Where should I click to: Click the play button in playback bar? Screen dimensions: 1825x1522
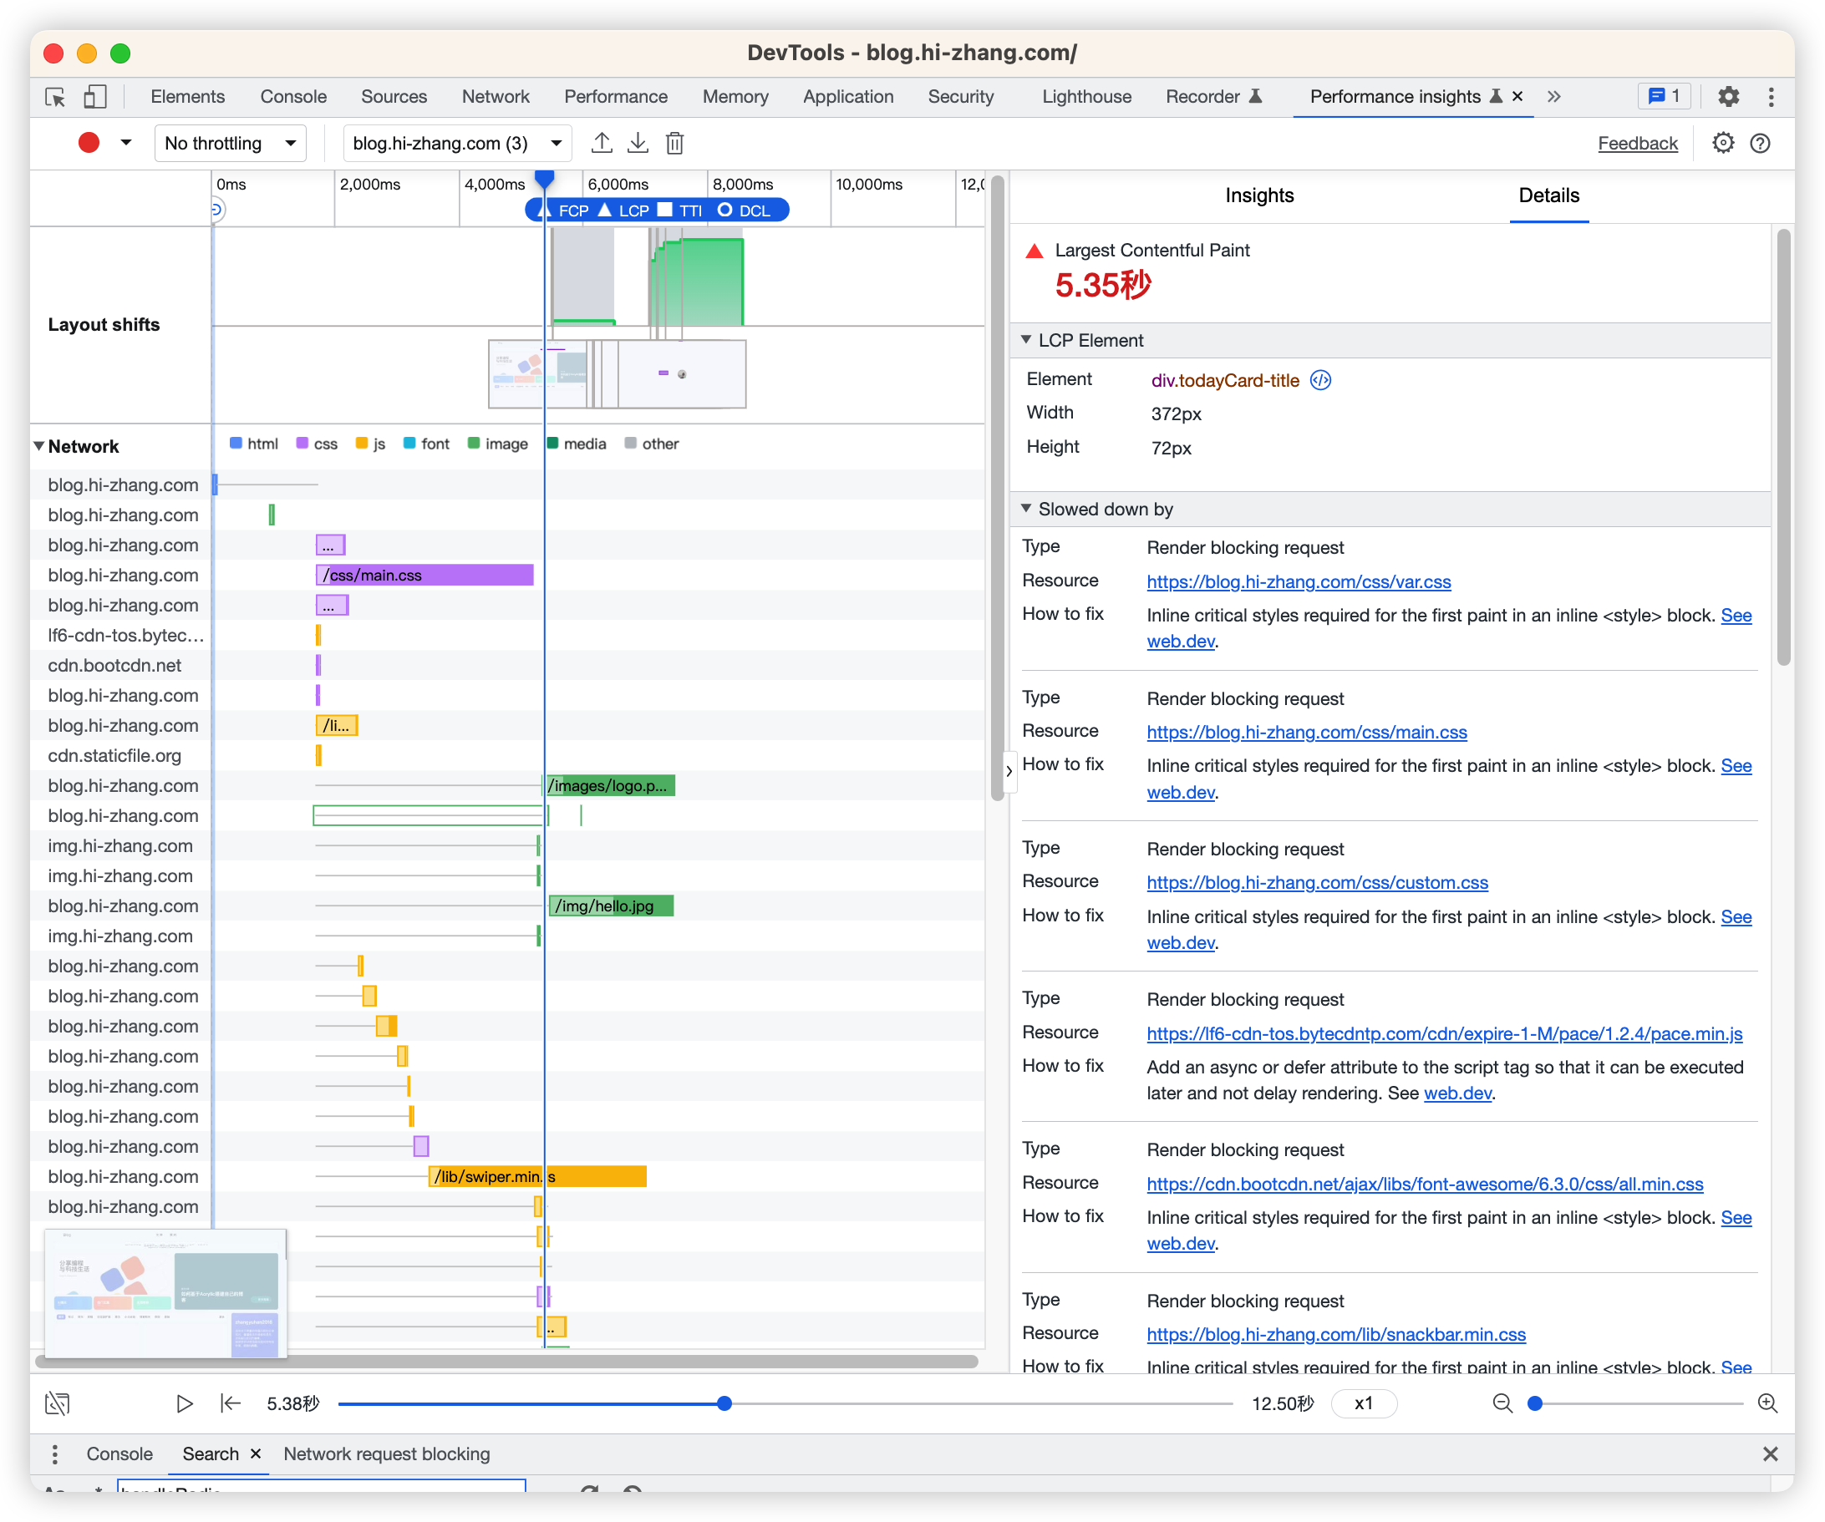184,1404
